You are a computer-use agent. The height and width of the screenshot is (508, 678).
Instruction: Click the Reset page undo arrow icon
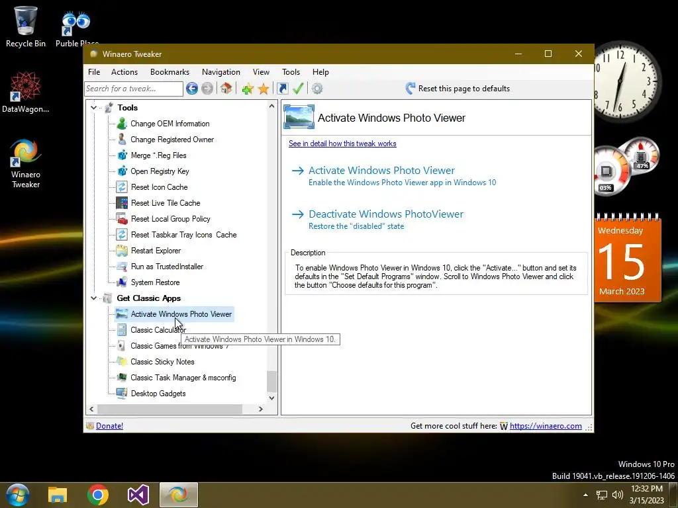(x=411, y=89)
